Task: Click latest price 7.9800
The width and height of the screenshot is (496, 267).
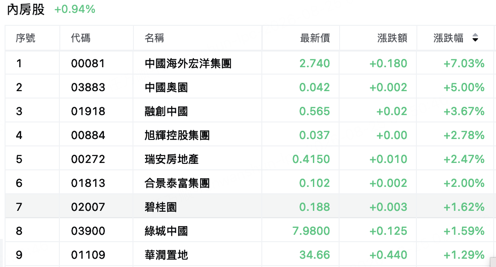Action: pos(311,231)
